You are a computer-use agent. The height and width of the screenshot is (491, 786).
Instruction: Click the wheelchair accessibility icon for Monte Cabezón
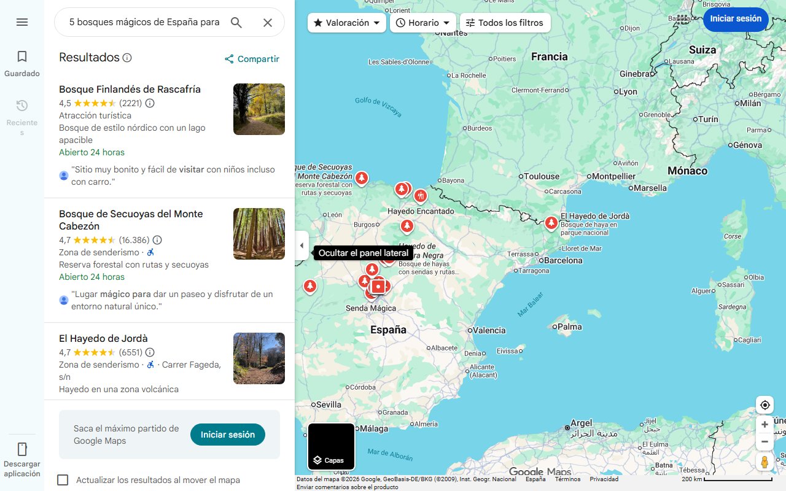[x=150, y=252]
